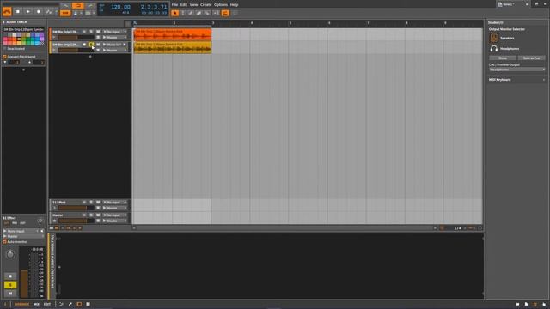The width and height of the screenshot is (550, 309).
Task: Open the View menu
Action: 193,5
